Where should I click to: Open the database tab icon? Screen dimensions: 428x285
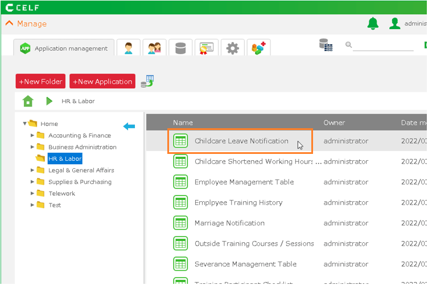[x=180, y=48]
